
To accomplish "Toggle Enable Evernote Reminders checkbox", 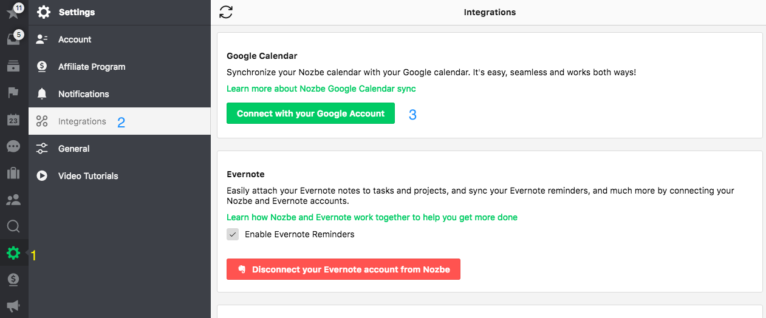I will pyautogui.click(x=233, y=234).
